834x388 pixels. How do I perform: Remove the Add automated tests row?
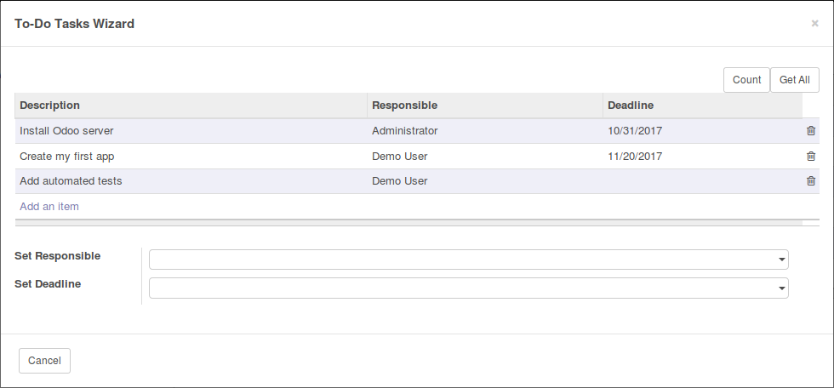[x=810, y=181]
